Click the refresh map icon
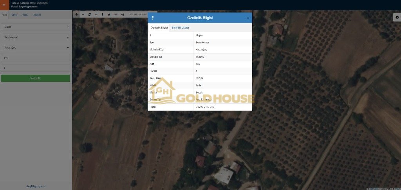The width and height of the screenshot is (401, 190). [89, 14]
